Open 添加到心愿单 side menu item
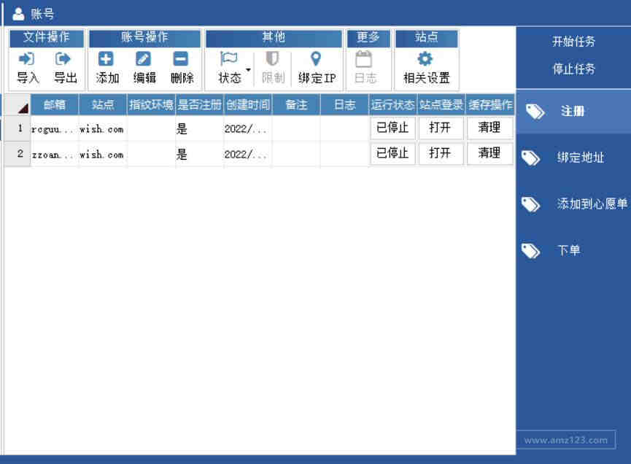The image size is (631, 464). point(574,204)
